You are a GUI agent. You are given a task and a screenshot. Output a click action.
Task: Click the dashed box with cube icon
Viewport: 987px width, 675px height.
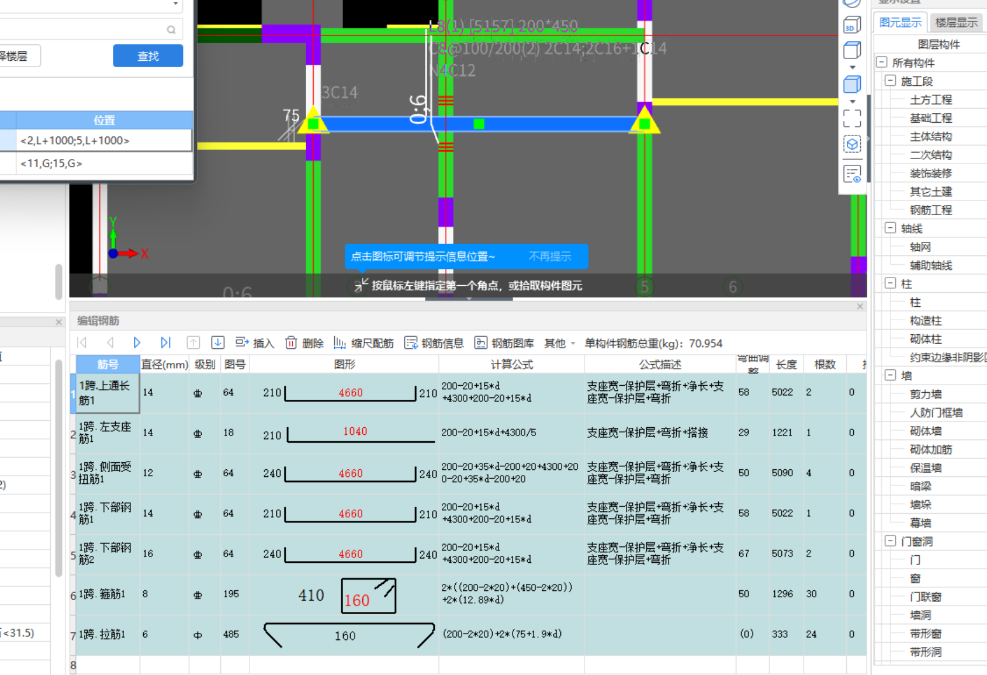(x=852, y=144)
